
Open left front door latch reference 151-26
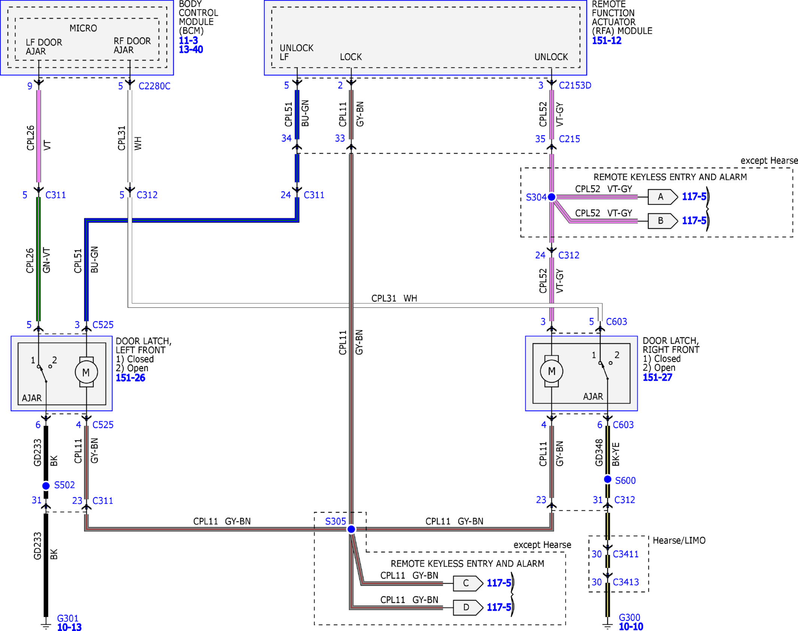click(x=130, y=378)
